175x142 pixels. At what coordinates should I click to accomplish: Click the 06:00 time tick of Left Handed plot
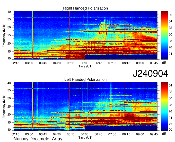(85, 134)
